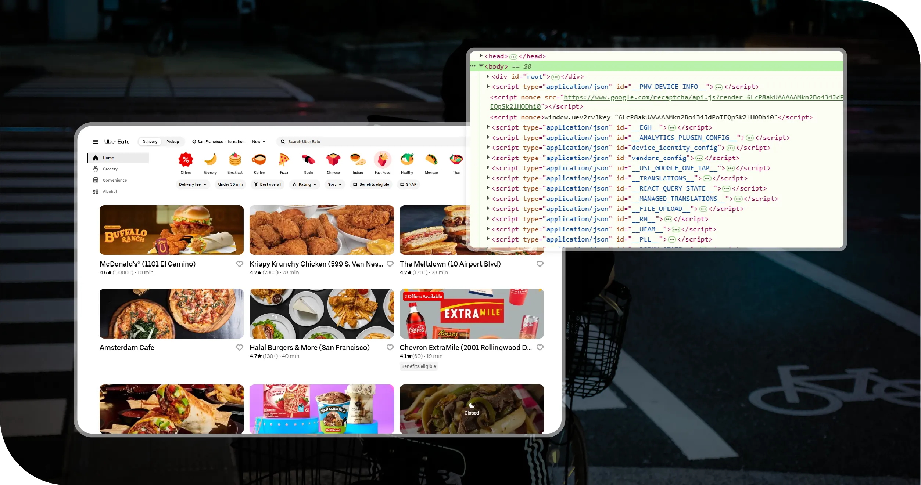Screen dimensions: 921x485
Task: Expand the Rating filter dropdown
Action: (304, 185)
